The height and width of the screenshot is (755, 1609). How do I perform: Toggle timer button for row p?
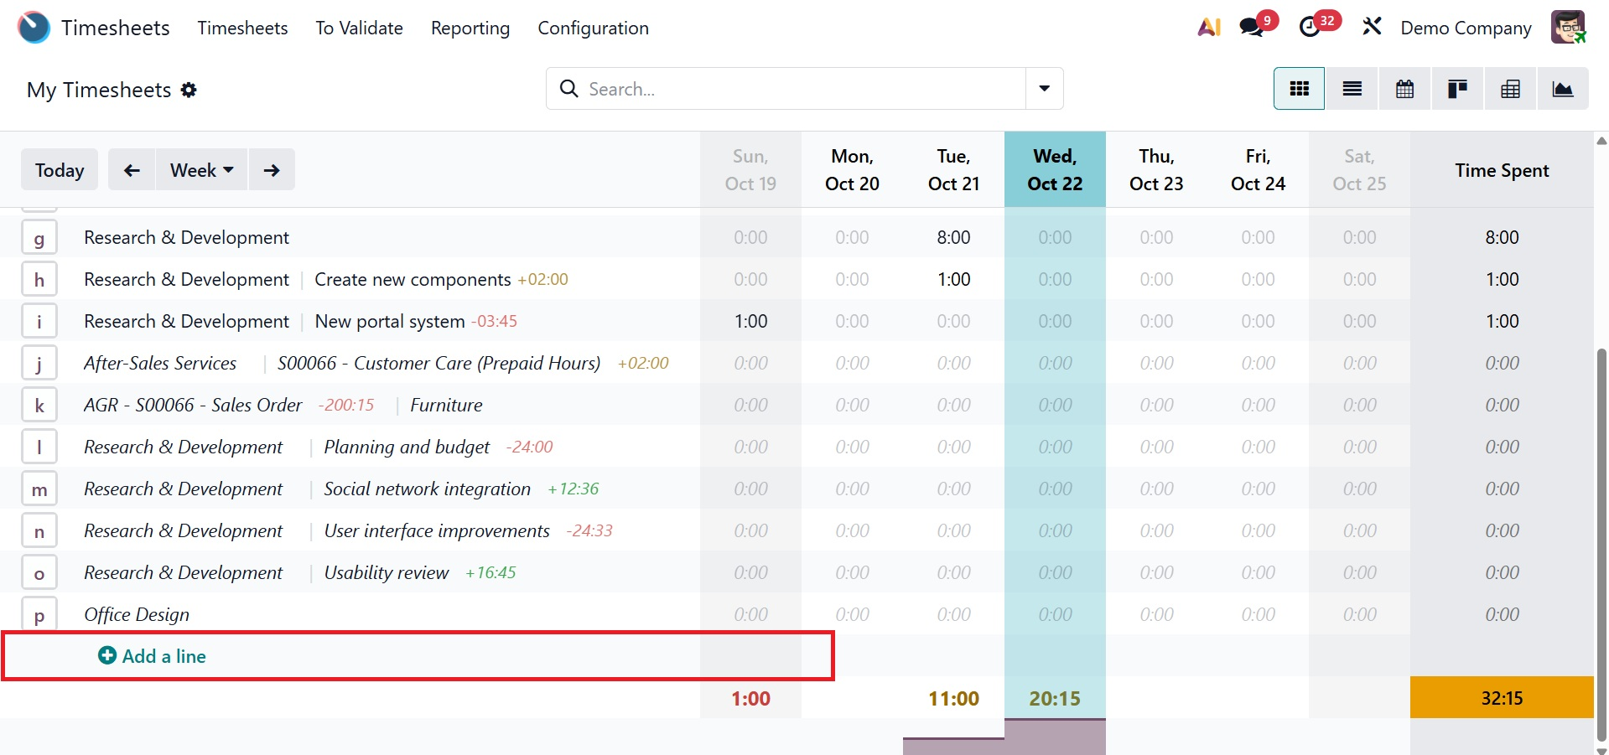pyautogui.click(x=39, y=615)
